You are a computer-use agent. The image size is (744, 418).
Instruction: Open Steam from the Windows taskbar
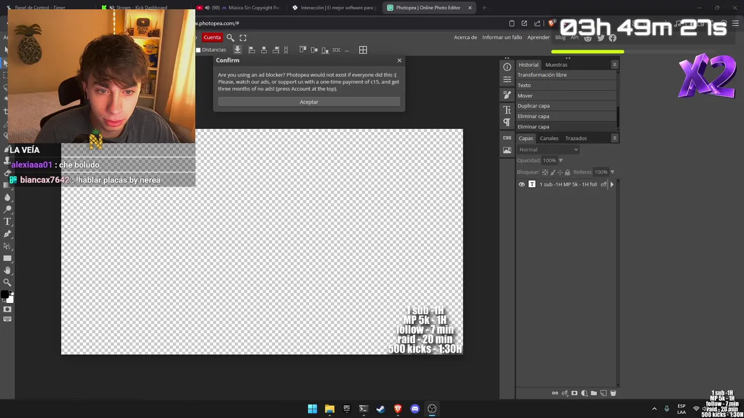pyautogui.click(x=381, y=409)
